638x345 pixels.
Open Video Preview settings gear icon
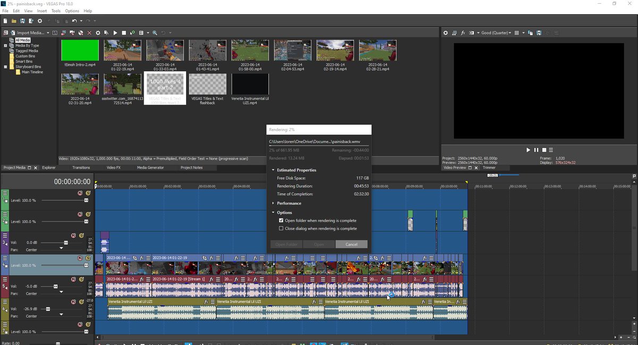446,33
